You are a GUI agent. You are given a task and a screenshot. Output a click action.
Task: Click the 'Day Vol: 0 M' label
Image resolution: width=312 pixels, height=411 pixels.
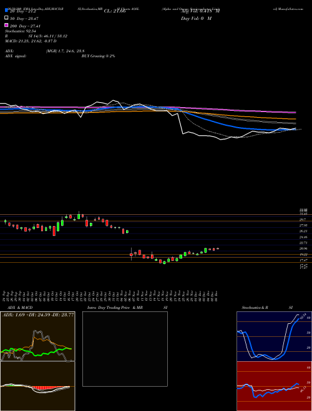pyautogui.click(x=196, y=19)
